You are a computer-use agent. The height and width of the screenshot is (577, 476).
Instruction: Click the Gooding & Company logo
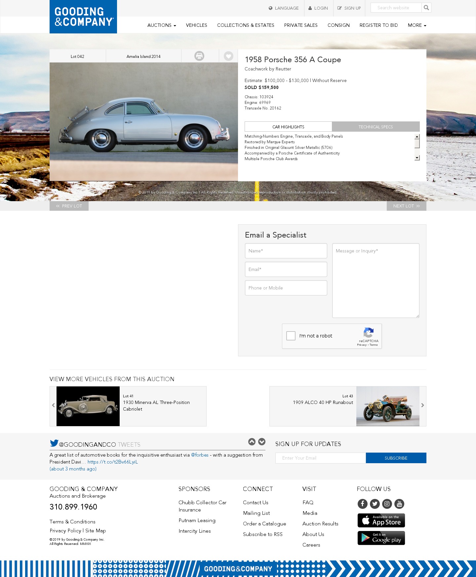tap(83, 17)
